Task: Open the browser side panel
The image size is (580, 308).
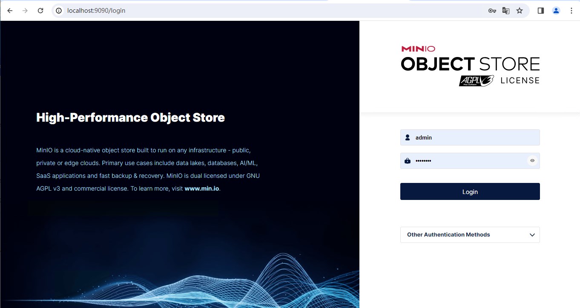Action: tap(541, 11)
